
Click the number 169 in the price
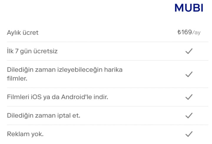186,32
